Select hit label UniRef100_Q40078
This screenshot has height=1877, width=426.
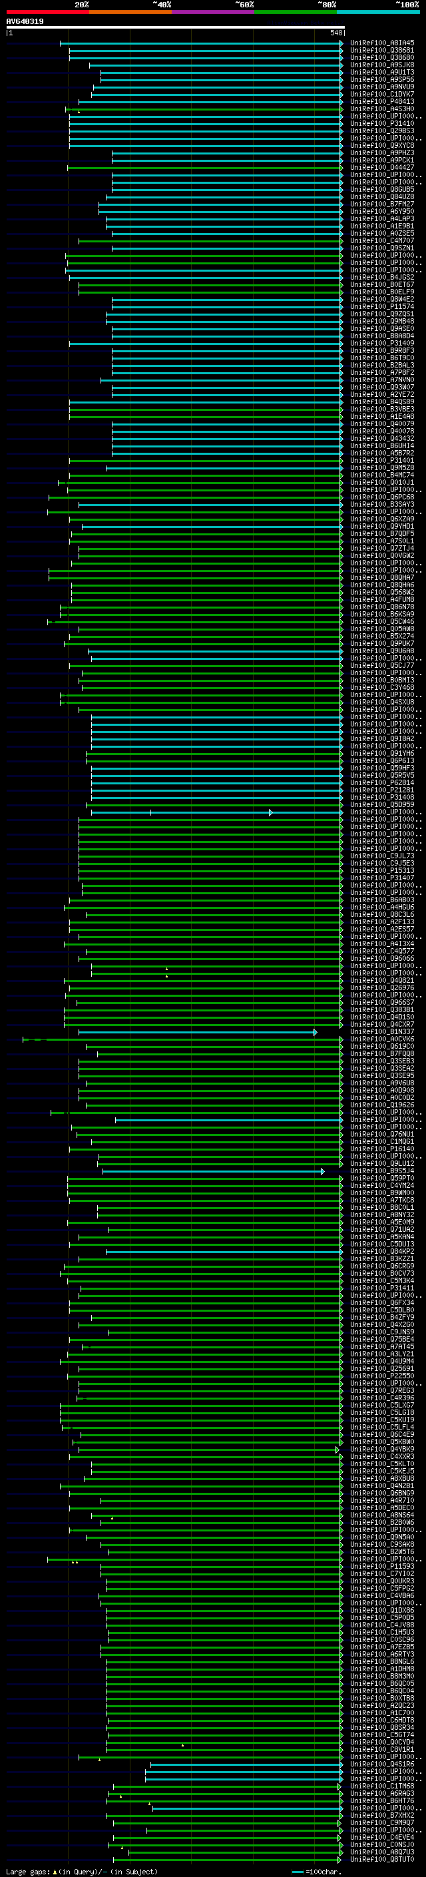[x=382, y=431]
